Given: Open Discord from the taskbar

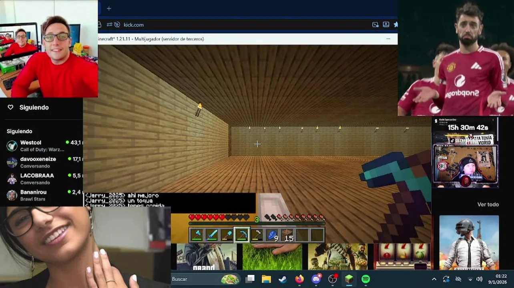Looking at the screenshot, I should coord(316,279).
